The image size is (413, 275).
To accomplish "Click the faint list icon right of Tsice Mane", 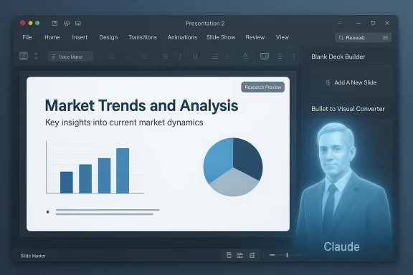I will [111, 57].
